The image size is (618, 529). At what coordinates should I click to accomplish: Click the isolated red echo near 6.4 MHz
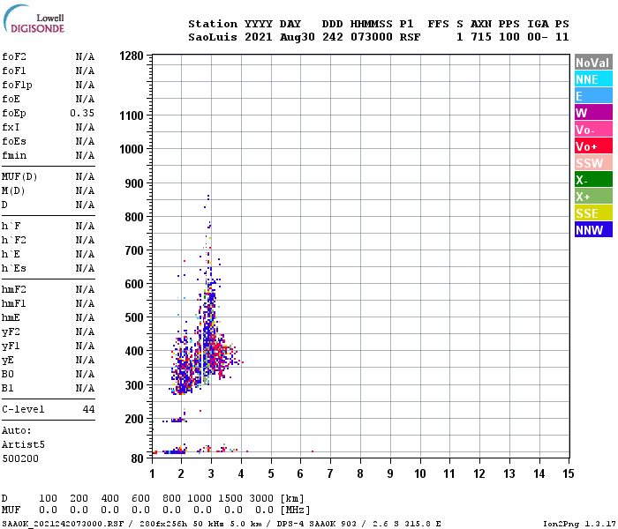click(313, 451)
